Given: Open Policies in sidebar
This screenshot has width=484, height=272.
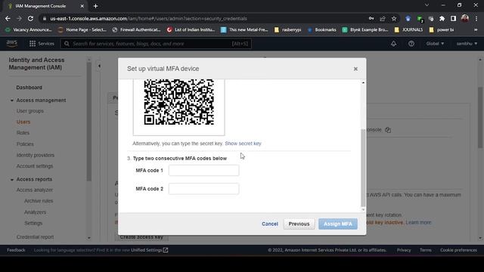Looking at the screenshot, I should click(x=25, y=144).
